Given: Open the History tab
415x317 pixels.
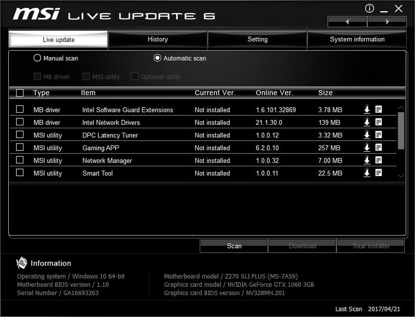Looking at the screenshot, I should [158, 40].
